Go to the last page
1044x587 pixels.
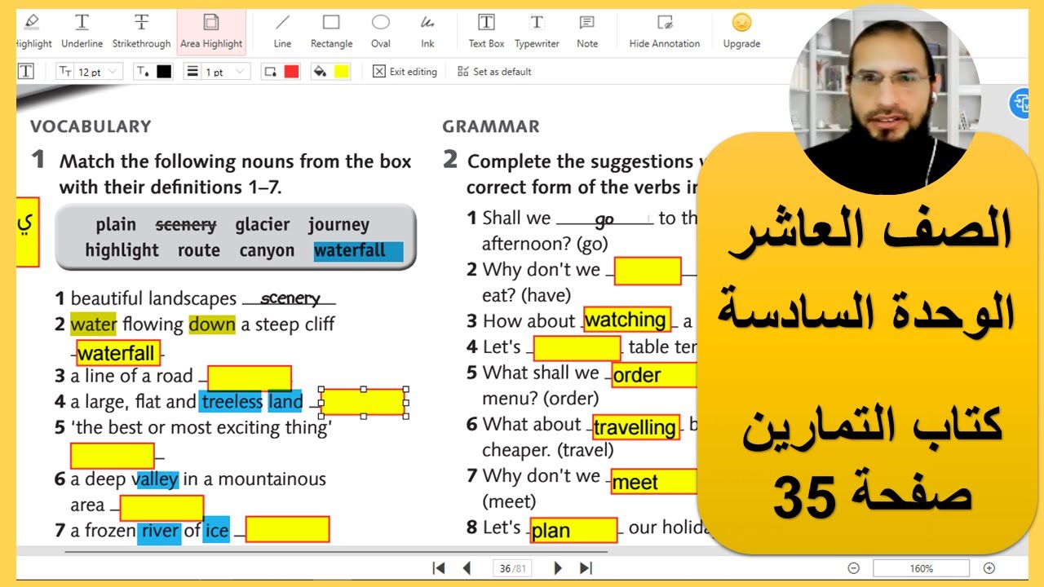pos(586,568)
